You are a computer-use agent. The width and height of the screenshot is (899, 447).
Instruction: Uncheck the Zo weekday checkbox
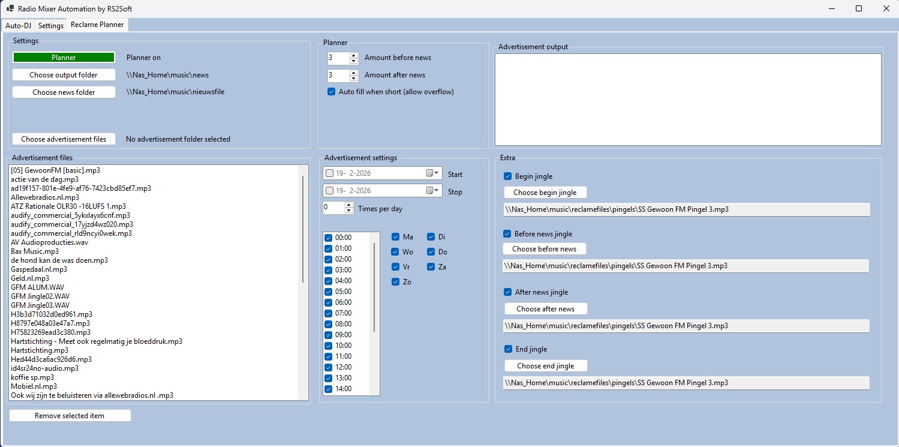(x=395, y=281)
